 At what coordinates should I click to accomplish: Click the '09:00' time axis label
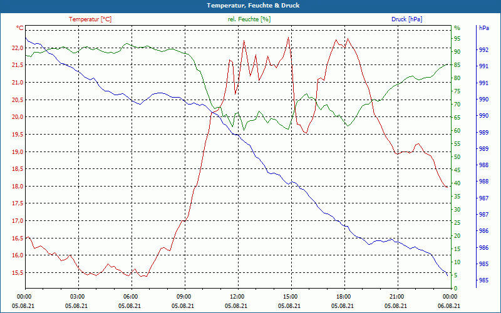point(183,297)
